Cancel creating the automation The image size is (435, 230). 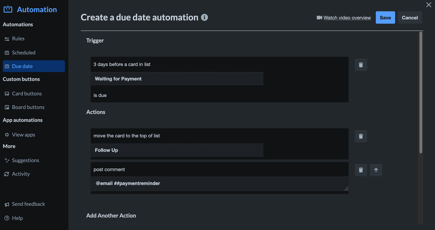409,17
